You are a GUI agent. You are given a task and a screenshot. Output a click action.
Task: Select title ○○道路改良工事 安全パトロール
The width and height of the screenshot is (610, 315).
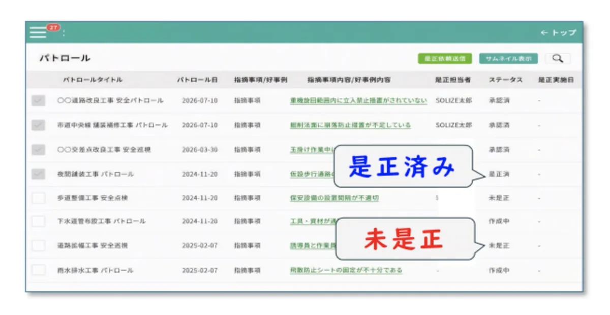[x=110, y=100]
